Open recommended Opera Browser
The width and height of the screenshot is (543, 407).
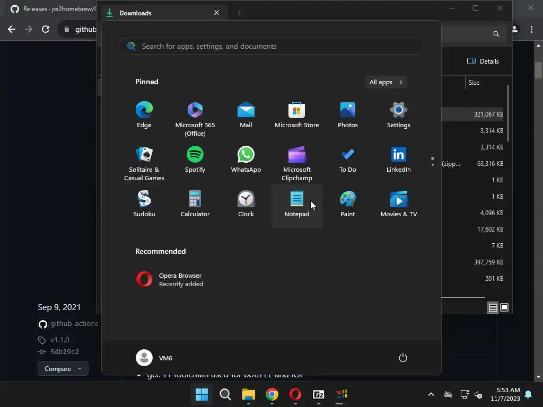click(170, 280)
